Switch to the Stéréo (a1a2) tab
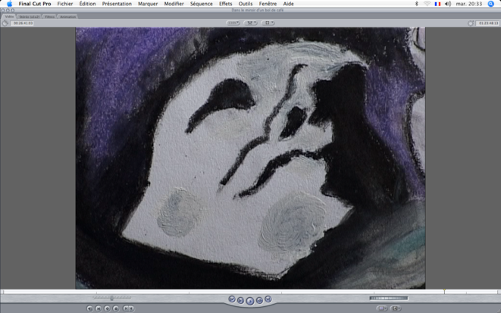This screenshot has height=313, width=501. click(x=29, y=17)
